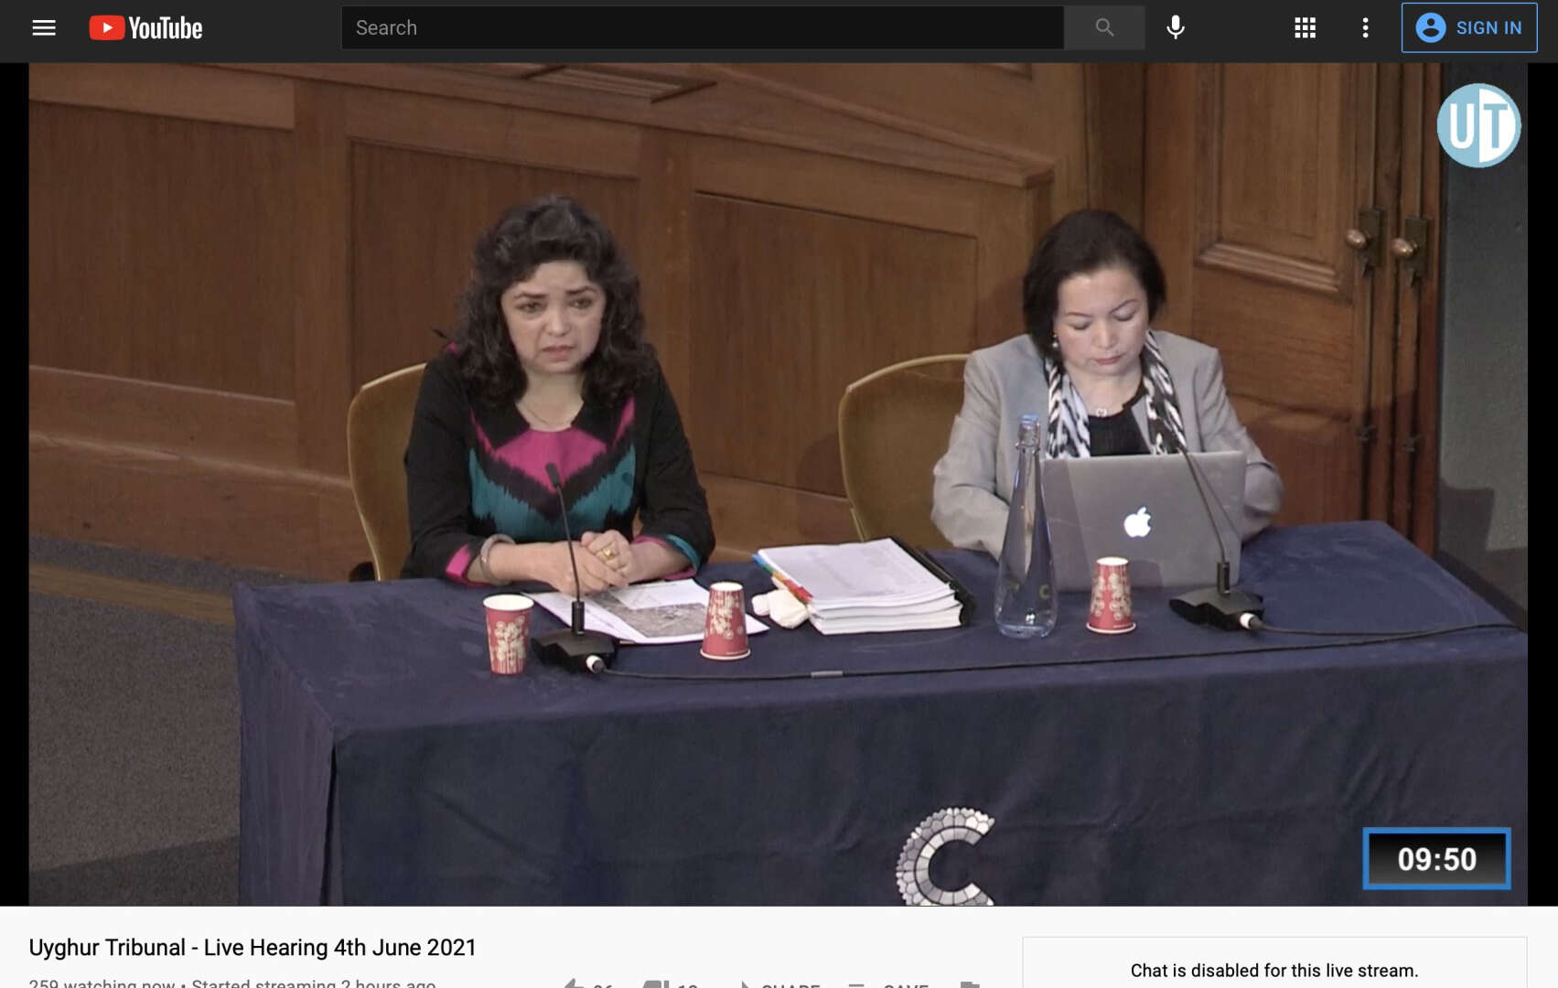Click the UT channel watermark logo
Image resolution: width=1558 pixels, height=988 pixels.
(x=1477, y=125)
